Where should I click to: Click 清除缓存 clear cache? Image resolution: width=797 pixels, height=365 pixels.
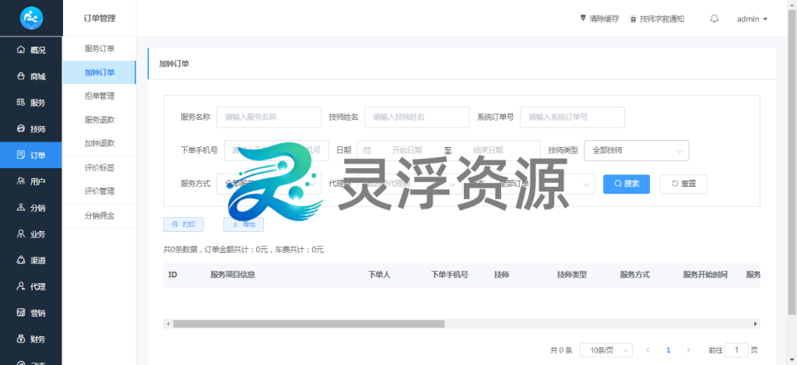pos(600,19)
